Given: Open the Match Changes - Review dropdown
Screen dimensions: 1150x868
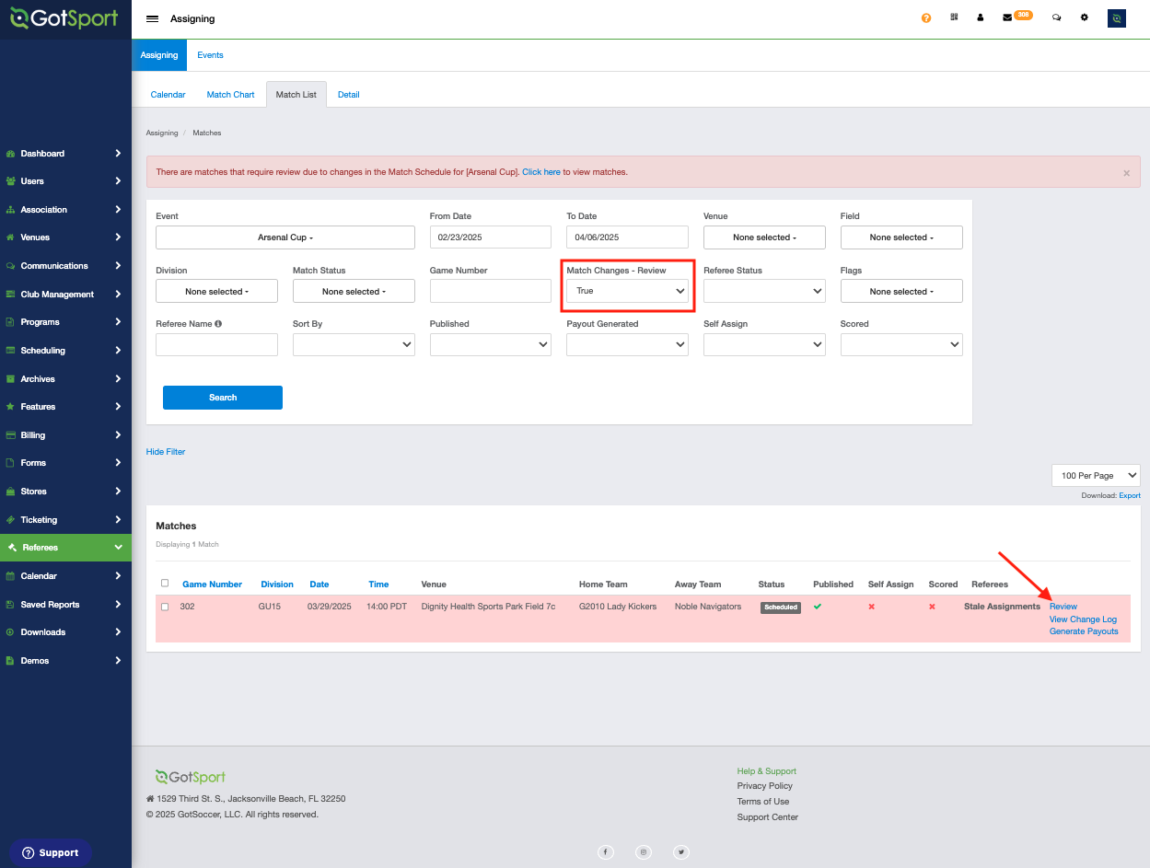Looking at the screenshot, I should point(627,290).
